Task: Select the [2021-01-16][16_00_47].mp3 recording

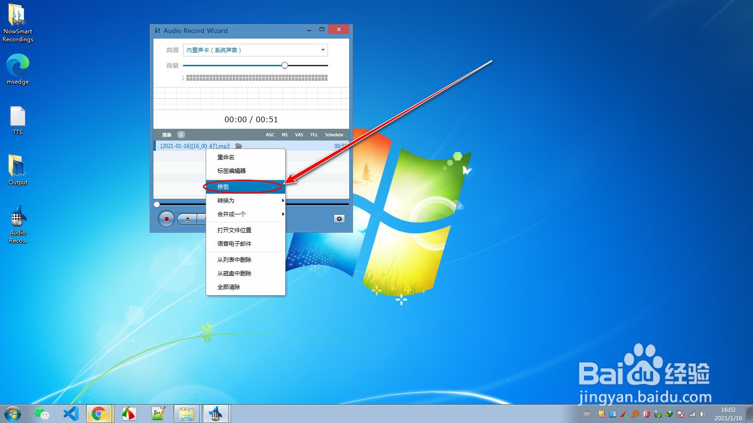Action: [195, 146]
